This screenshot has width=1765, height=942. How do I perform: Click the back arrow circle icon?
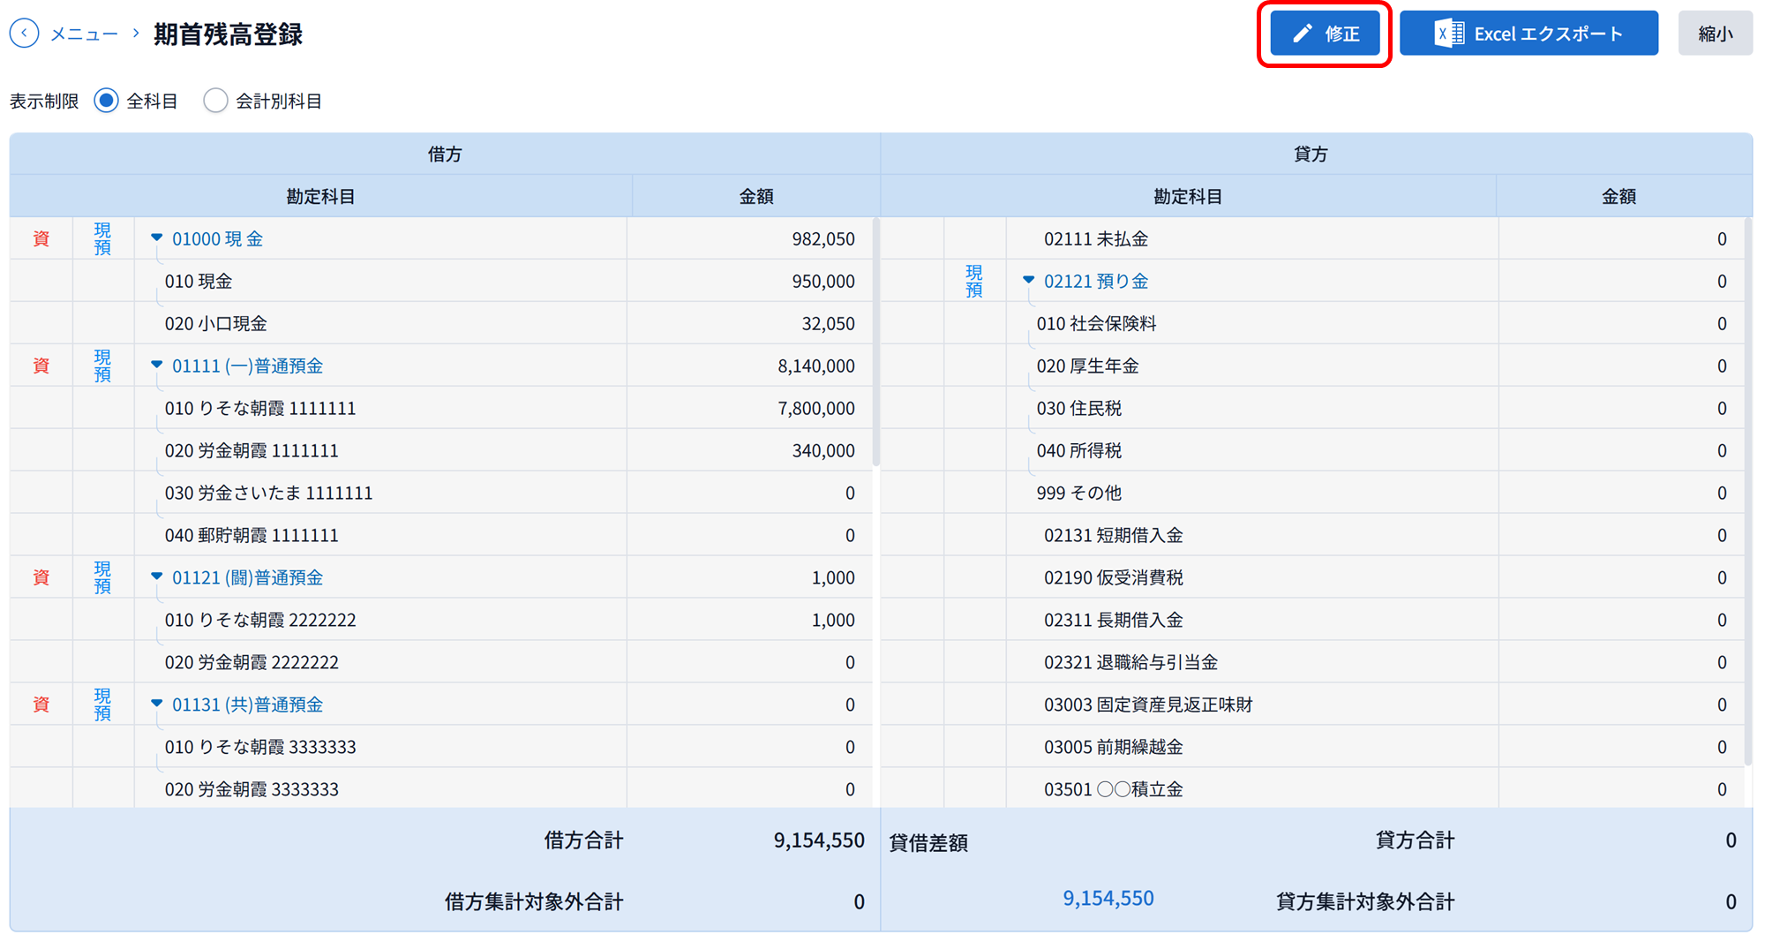coord(25,34)
